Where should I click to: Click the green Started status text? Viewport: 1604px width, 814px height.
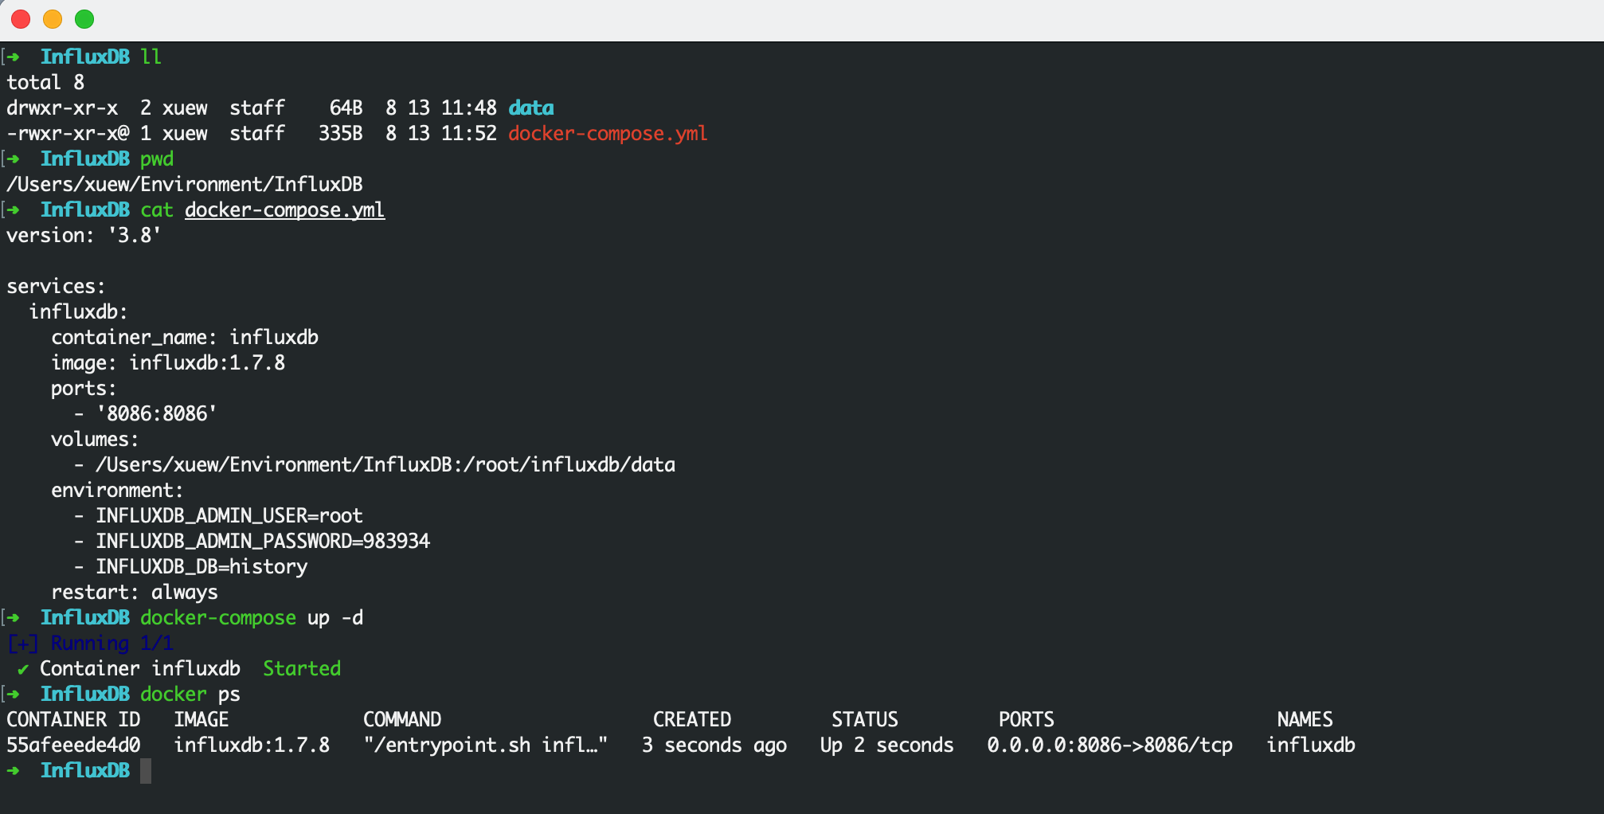pos(302,668)
